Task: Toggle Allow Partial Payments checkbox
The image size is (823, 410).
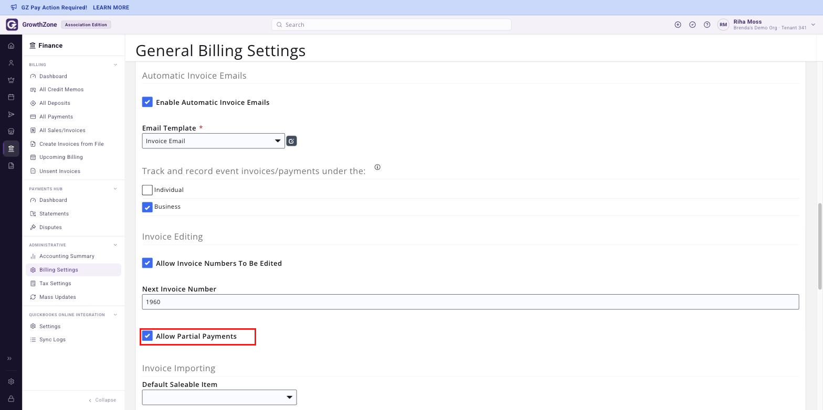Action: pyautogui.click(x=147, y=336)
